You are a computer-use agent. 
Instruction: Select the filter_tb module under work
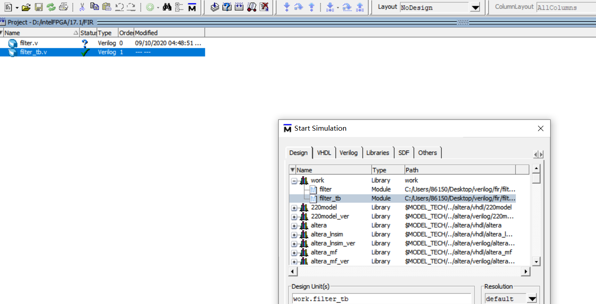(x=330, y=198)
